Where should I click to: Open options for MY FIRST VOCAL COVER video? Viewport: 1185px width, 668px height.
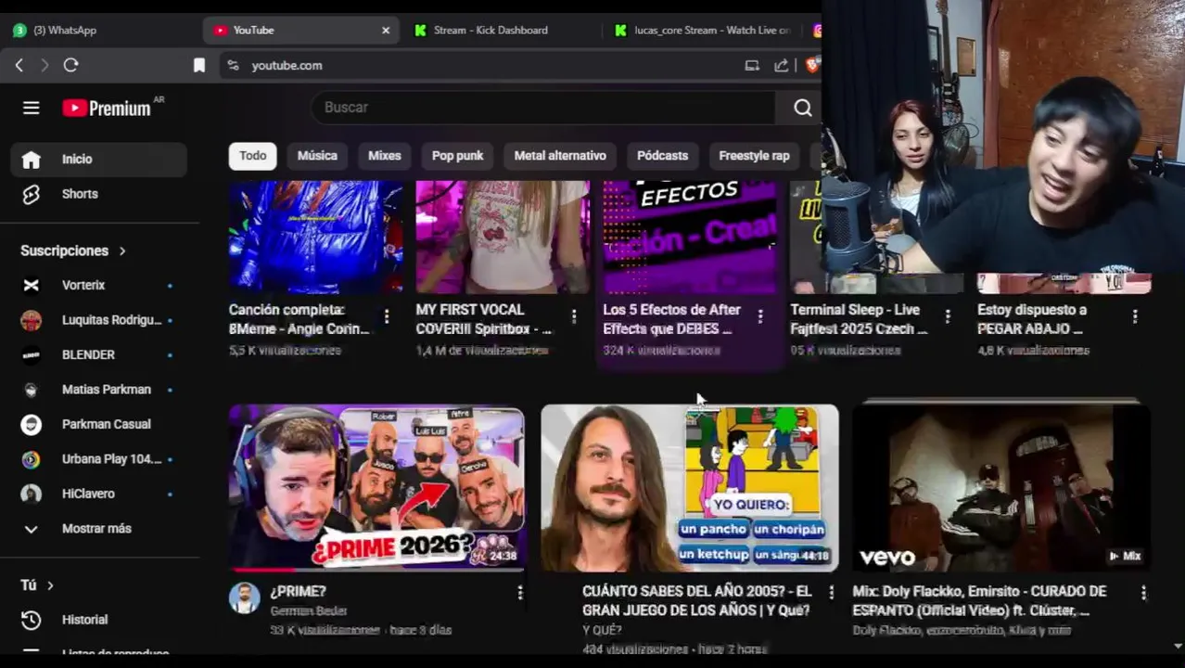tap(574, 316)
